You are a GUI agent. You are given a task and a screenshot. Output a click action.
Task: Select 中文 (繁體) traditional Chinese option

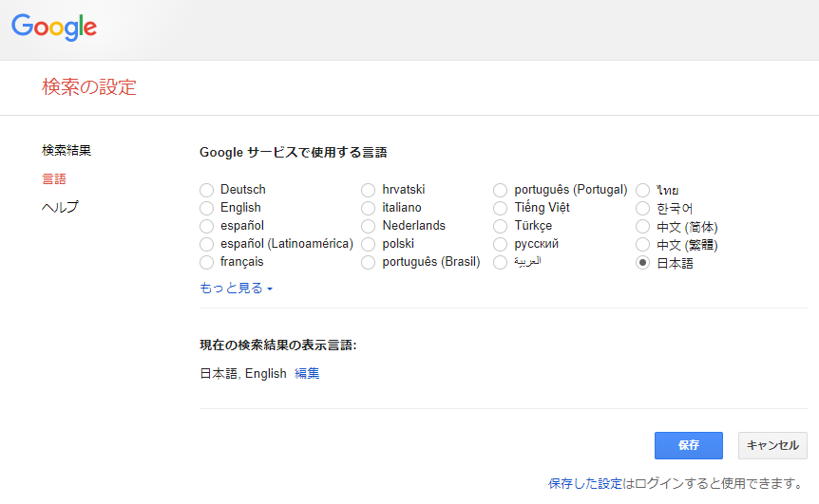[643, 245]
